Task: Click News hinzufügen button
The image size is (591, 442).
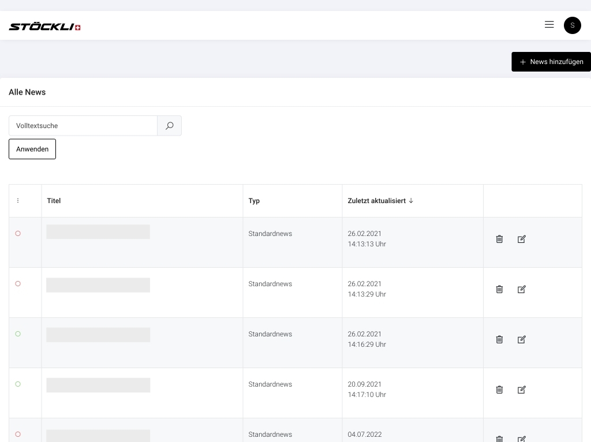Action: click(x=551, y=62)
